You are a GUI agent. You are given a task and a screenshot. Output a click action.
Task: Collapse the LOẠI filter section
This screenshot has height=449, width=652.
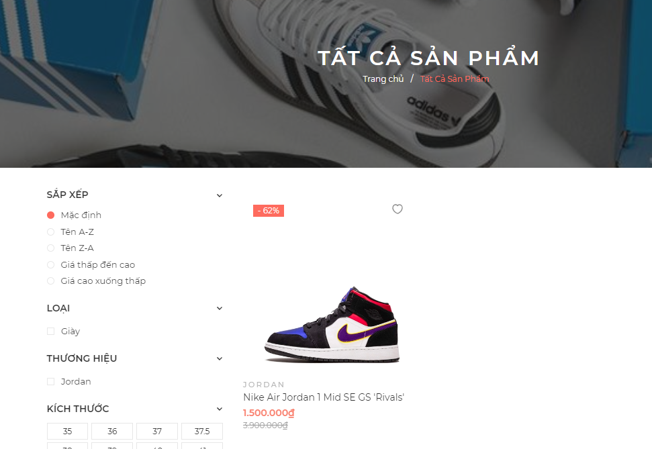[220, 309]
